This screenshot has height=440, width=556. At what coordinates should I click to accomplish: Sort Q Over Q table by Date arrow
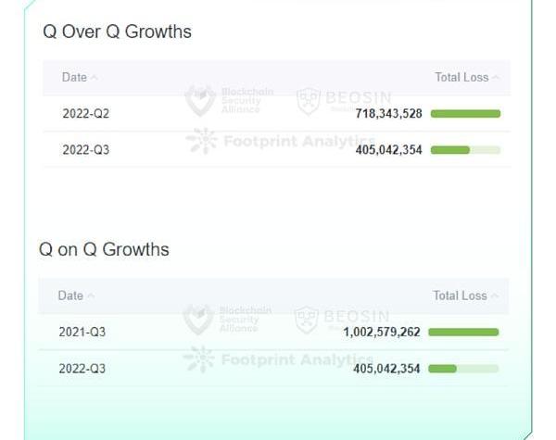(x=95, y=78)
